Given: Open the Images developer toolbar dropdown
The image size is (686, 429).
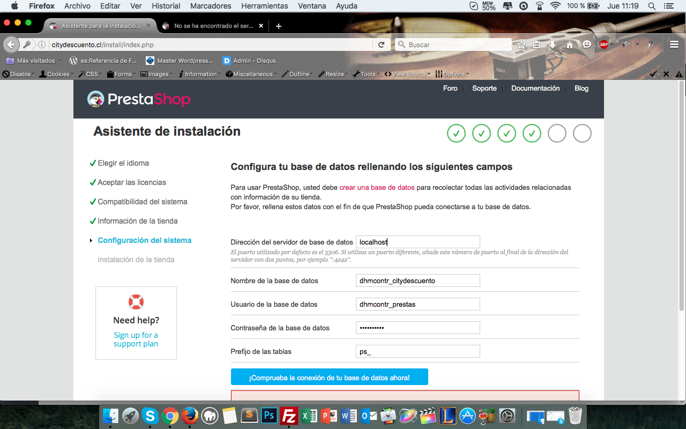Looking at the screenshot, I should (x=156, y=74).
